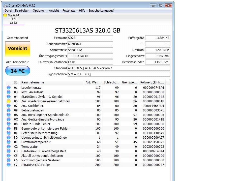Click status orb for Start/Stopp-Zyklen d. Spindel

[9, 97]
